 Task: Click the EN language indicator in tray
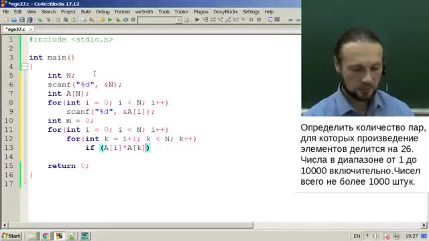pos(357,236)
